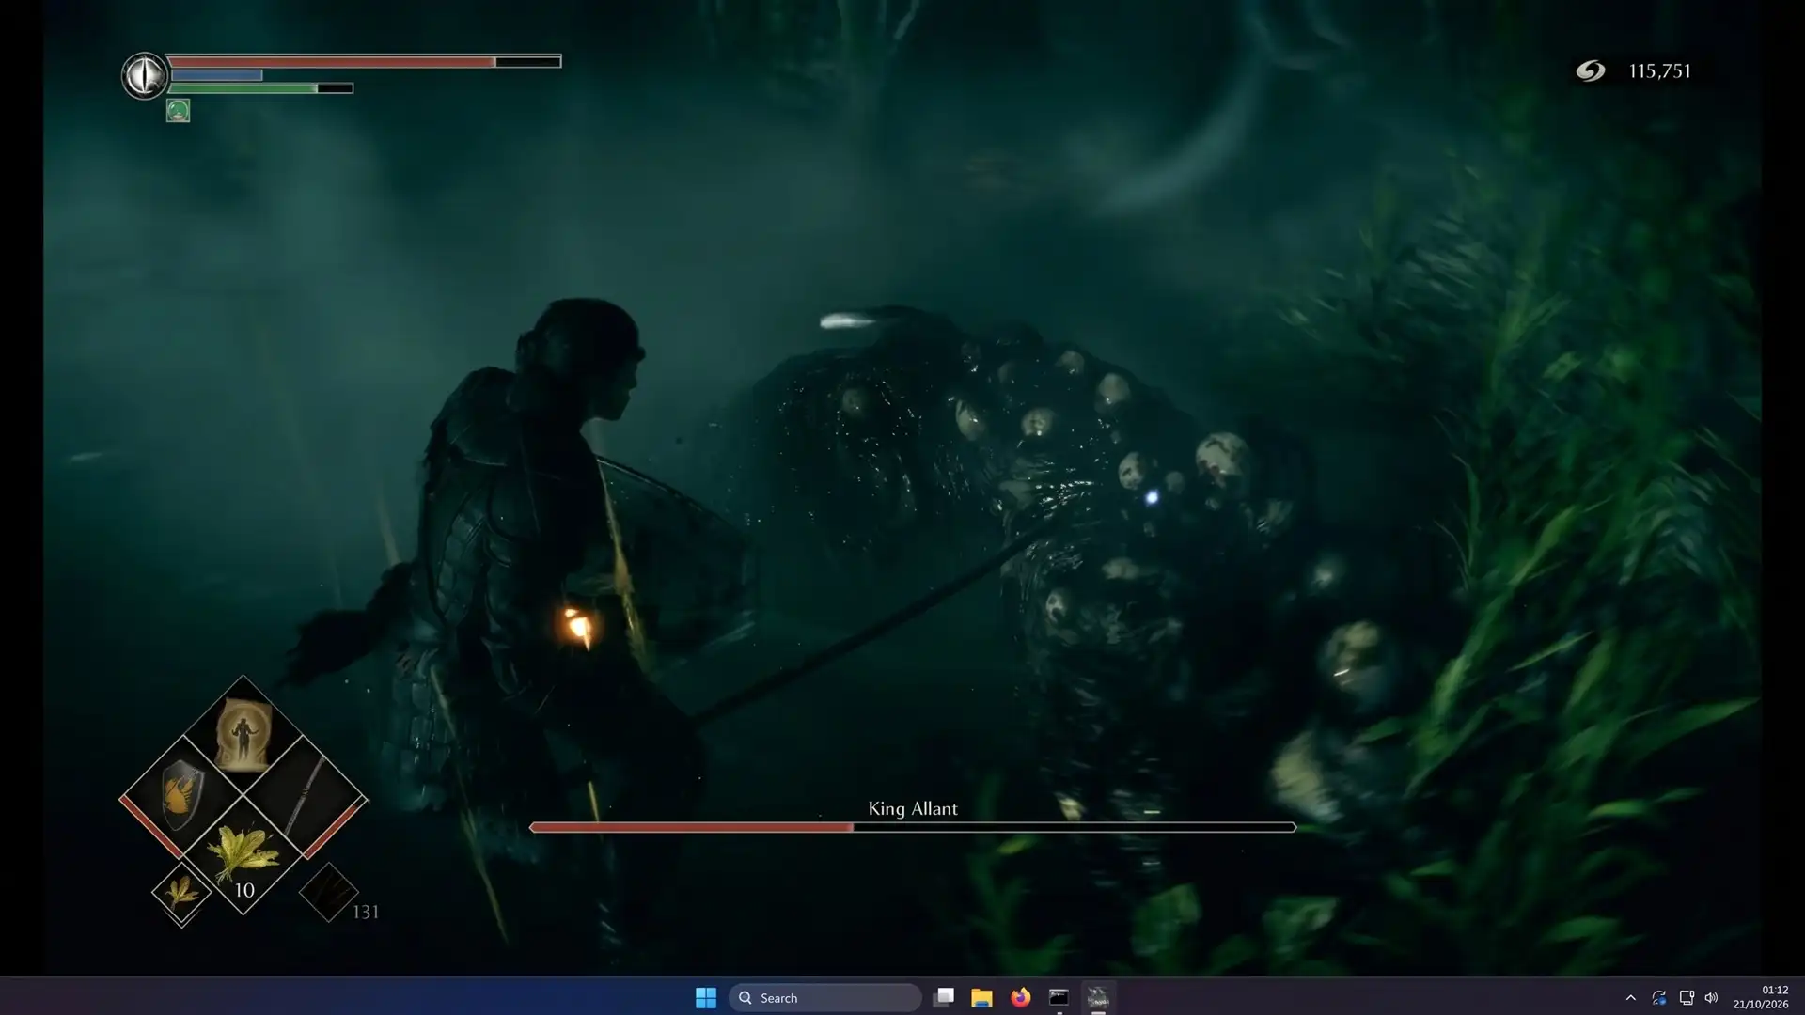The image size is (1805, 1015).
Task: Use the grass bundle item marked 10
Action: 243,854
